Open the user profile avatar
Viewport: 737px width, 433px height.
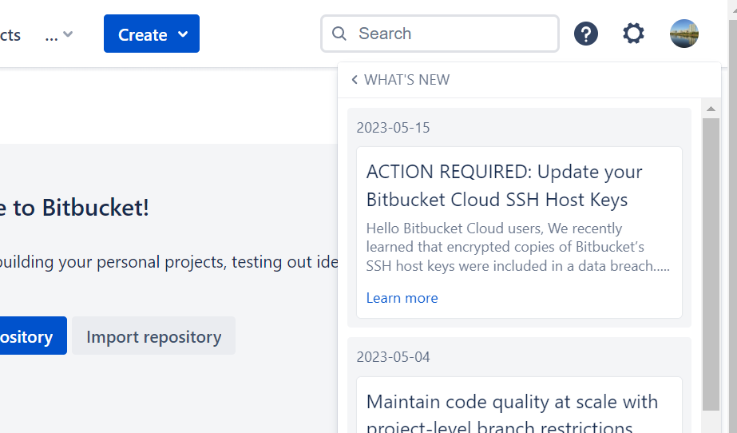pos(684,34)
